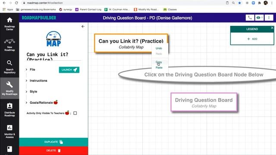Open the browser extensions puzzle icon
This screenshot has width=276, height=155.
tap(259, 3)
